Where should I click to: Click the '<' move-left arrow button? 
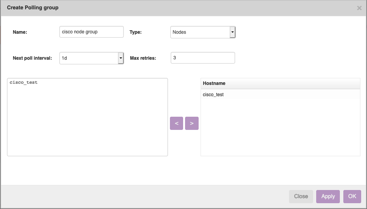coord(177,123)
